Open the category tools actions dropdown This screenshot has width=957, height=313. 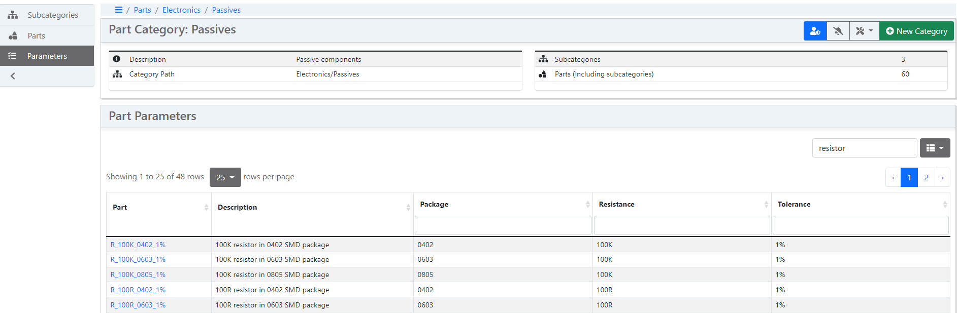[x=864, y=31]
